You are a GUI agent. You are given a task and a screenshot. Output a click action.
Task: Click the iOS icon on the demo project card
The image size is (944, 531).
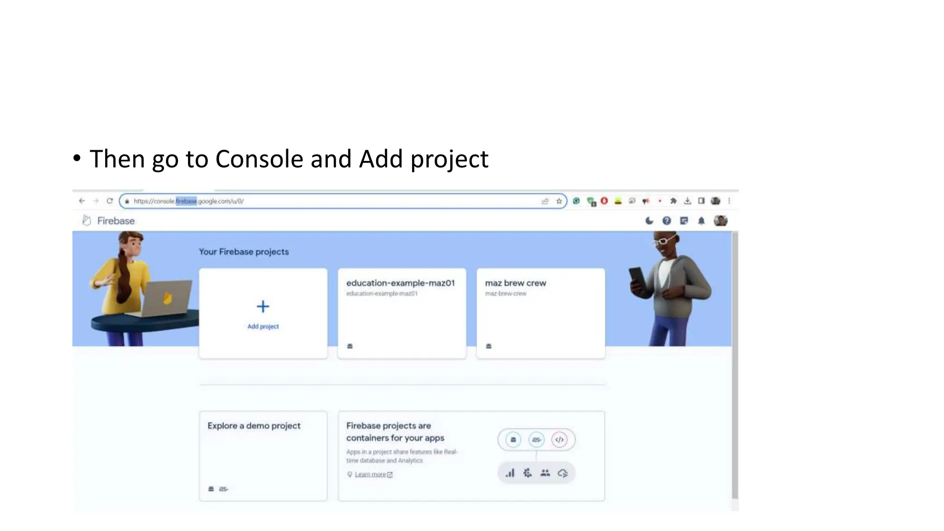(x=223, y=489)
